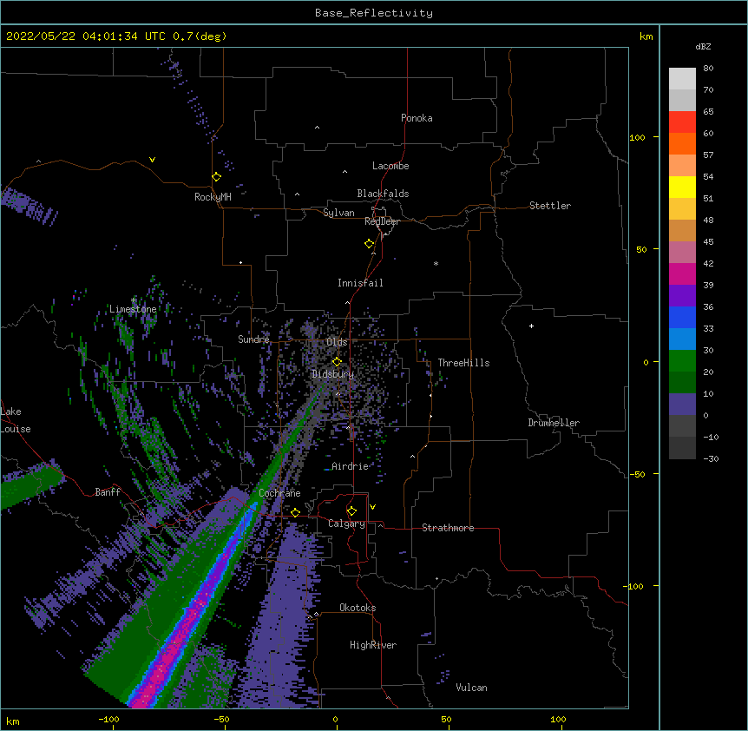The height and width of the screenshot is (731, 748).
Task: Click the Olds town label
Action: (337, 342)
